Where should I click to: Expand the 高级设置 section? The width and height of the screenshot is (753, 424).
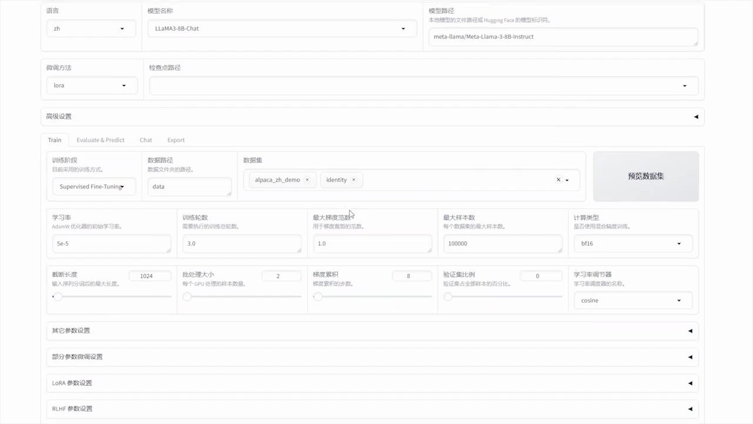pyautogui.click(x=372, y=117)
